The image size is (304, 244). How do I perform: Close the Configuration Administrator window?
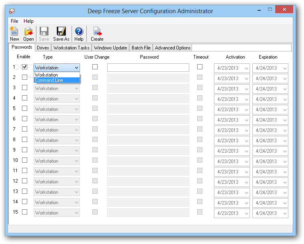coord(284,9)
